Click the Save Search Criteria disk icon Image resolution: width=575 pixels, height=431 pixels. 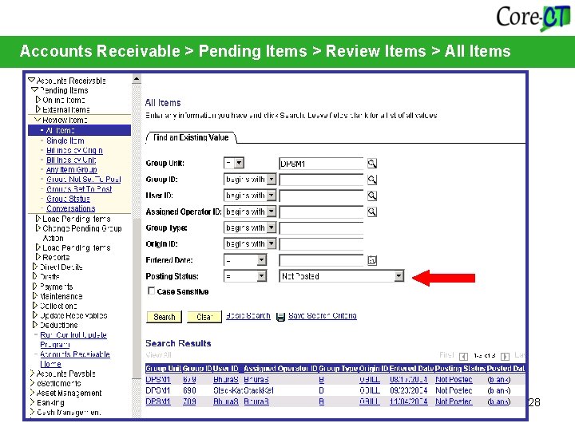pos(280,317)
